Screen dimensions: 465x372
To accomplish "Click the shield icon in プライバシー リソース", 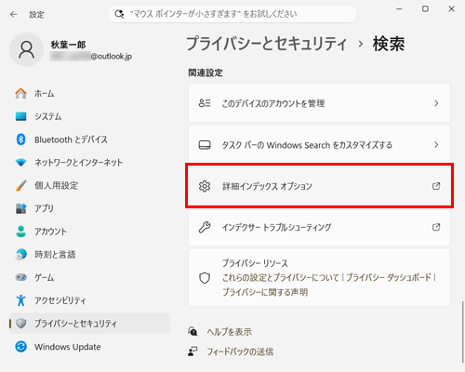I will (x=205, y=278).
